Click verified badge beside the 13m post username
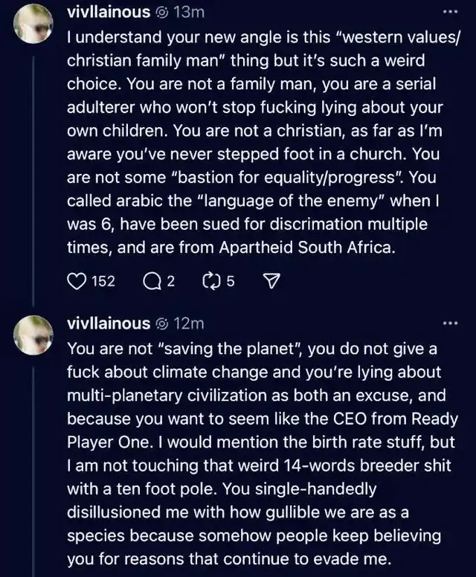This screenshot has width=476, height=577. pyautogui.click(x=161, y=13)
